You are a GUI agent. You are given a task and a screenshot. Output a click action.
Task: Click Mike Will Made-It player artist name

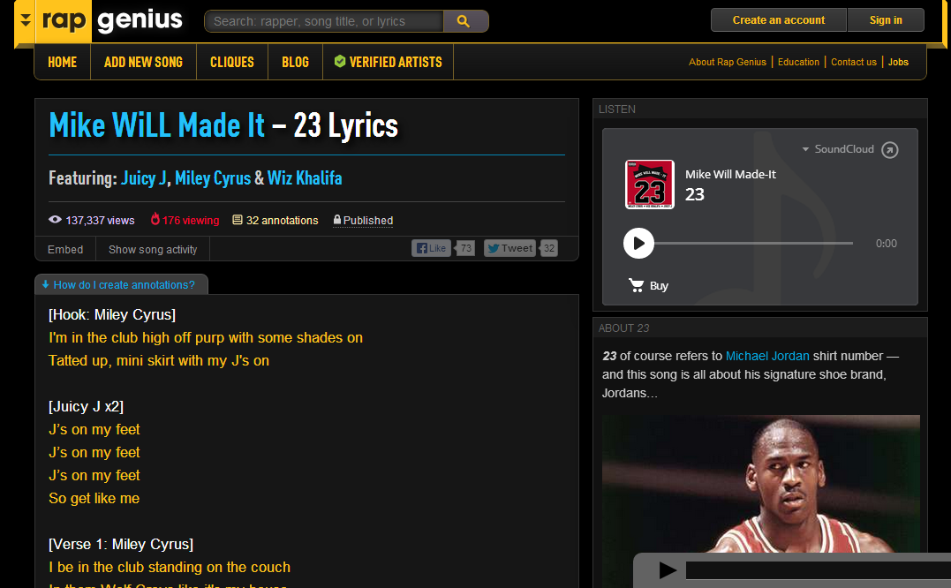[730, 175]
